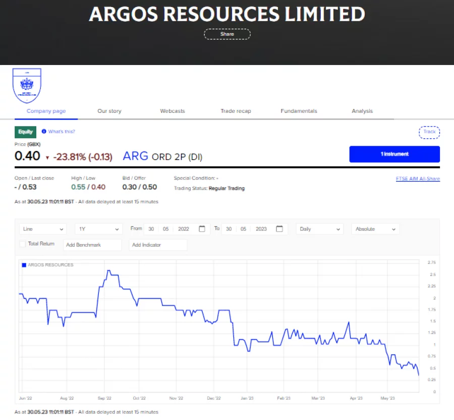
Task: Open the Daily frequency dropdown
Action: (319, 228)
